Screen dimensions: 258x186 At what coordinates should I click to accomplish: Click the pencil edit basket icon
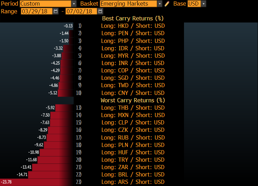167,4
